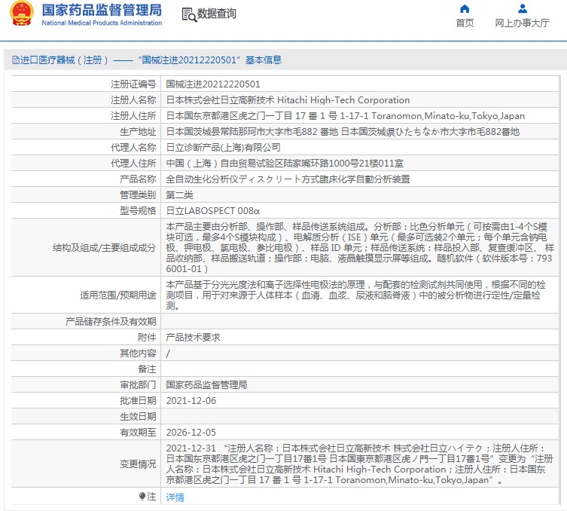Click the 注册证编号 row label
The image size is (567, 511).
(133, 84)
